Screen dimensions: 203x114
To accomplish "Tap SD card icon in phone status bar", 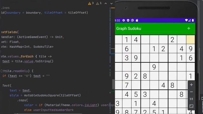I will 137,20.
